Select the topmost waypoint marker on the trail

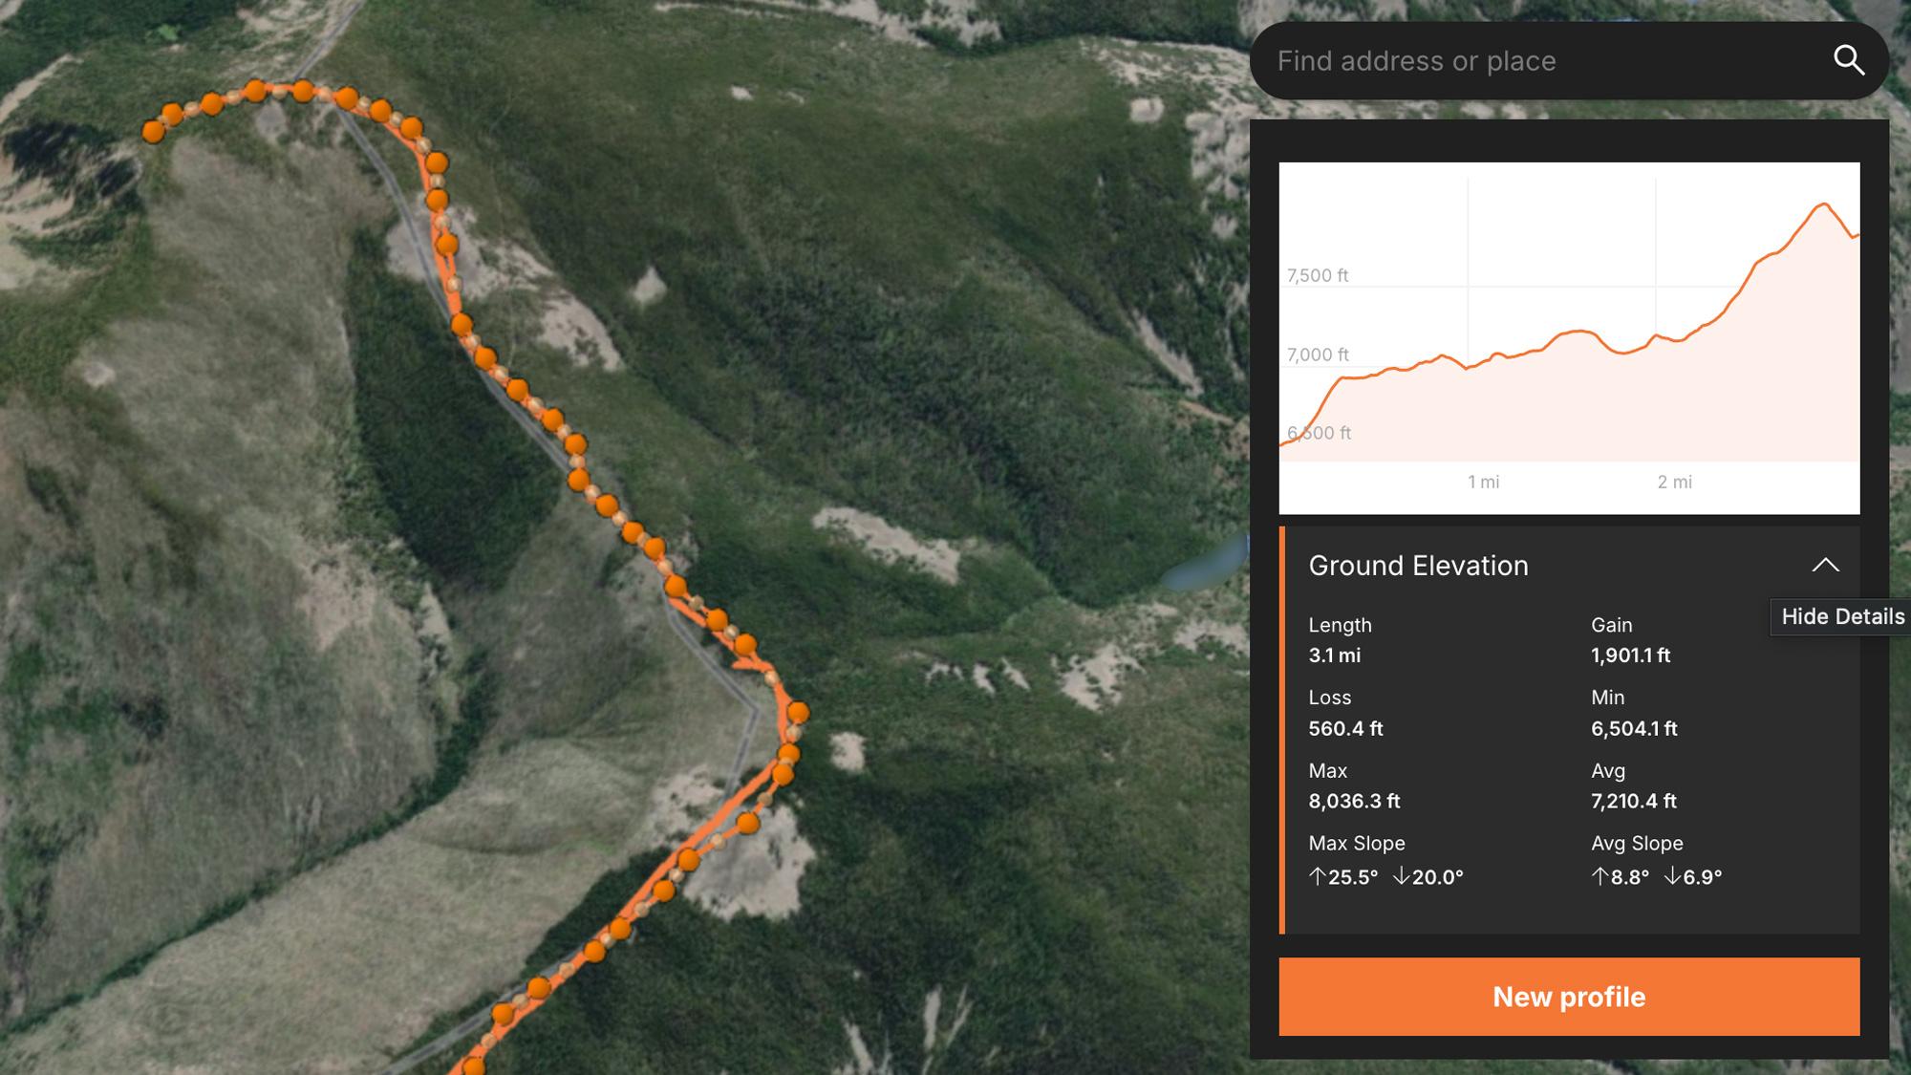coord(253,91)
